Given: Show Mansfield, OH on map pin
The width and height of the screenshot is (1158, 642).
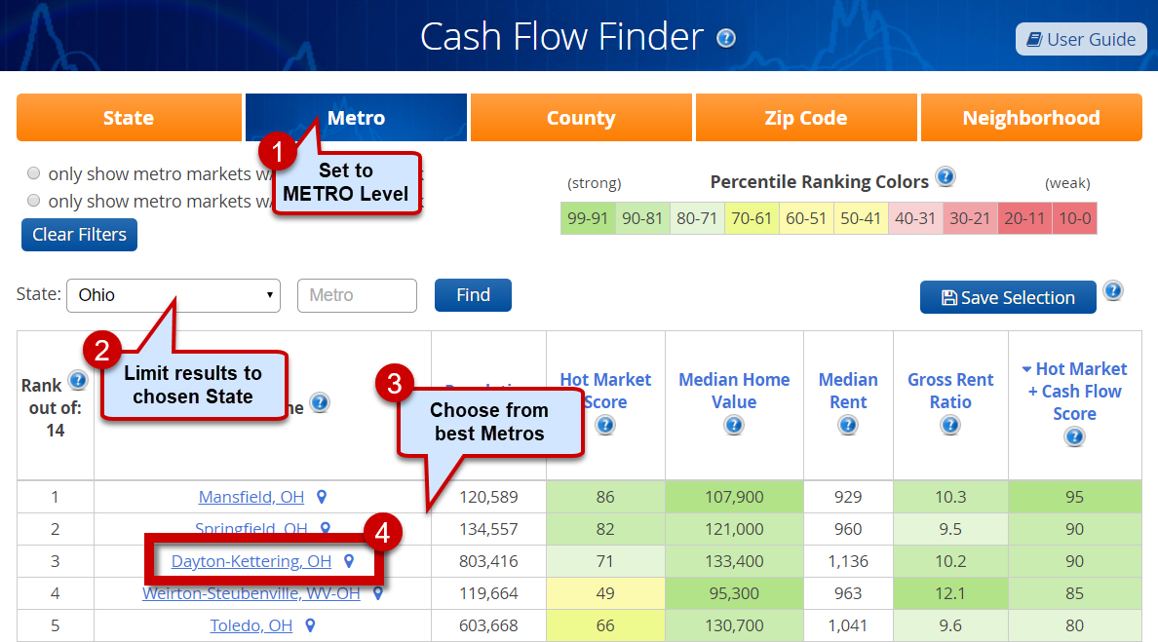Looking at the screenshot, I should [322, 498].
